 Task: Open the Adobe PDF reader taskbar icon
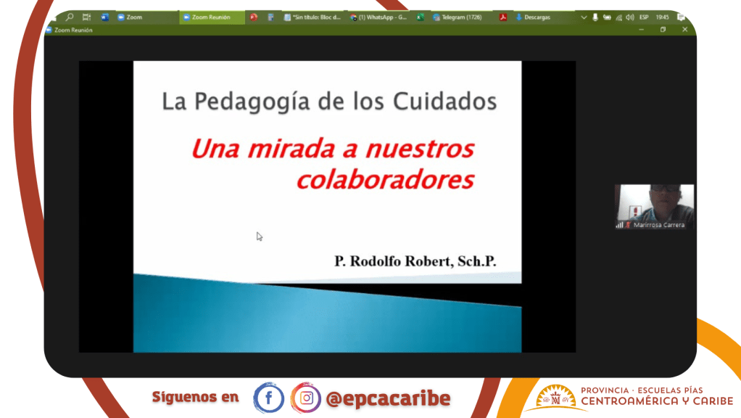coord(502,17)
